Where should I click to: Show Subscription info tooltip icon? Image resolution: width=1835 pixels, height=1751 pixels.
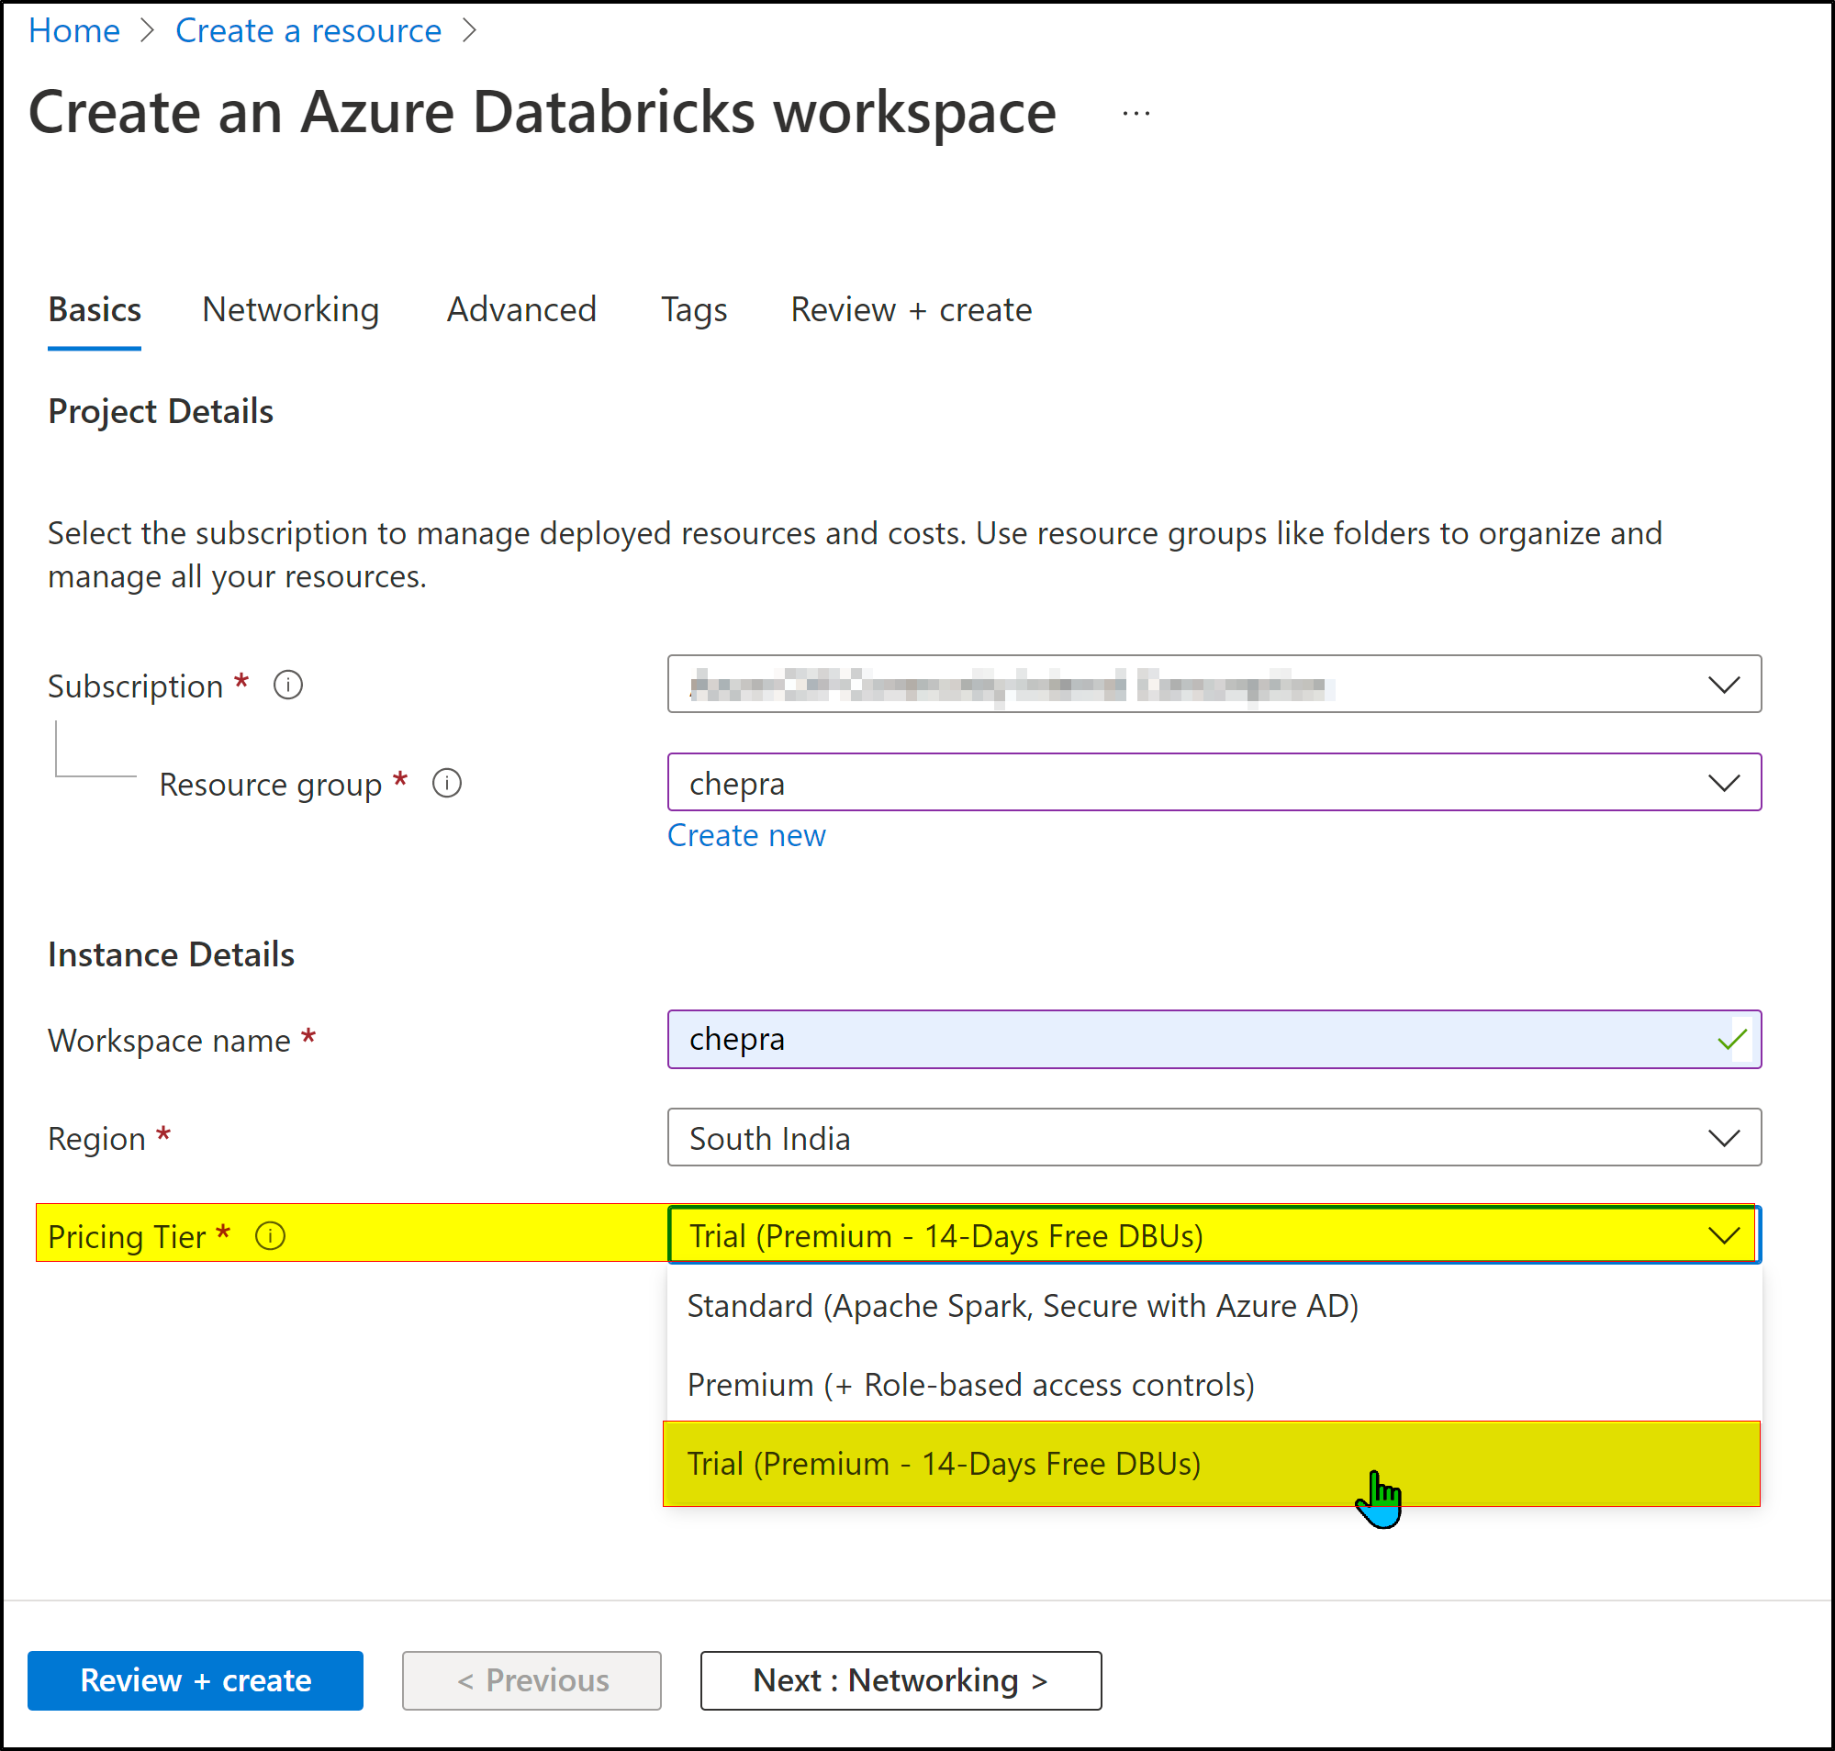287,686
